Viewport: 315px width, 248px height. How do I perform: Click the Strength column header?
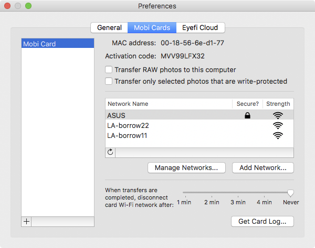point(278,104)
